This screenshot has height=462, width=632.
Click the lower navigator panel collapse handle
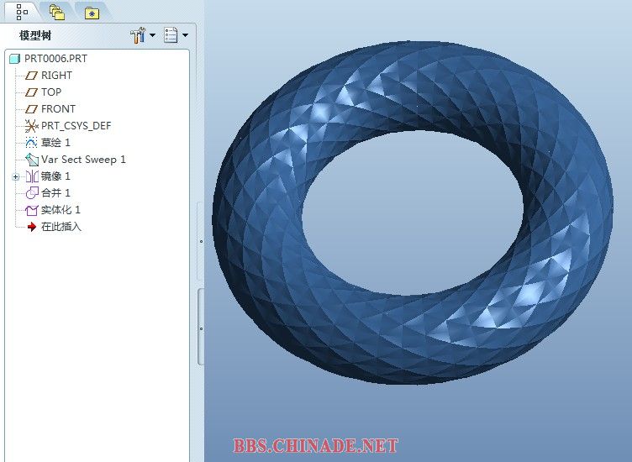(x=201, y=328)
